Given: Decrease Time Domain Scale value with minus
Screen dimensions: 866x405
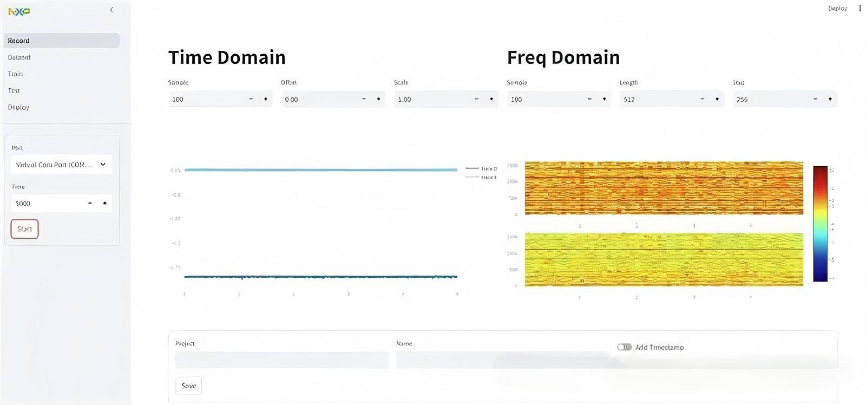Looking at the screenshot, I should point(476,99).
